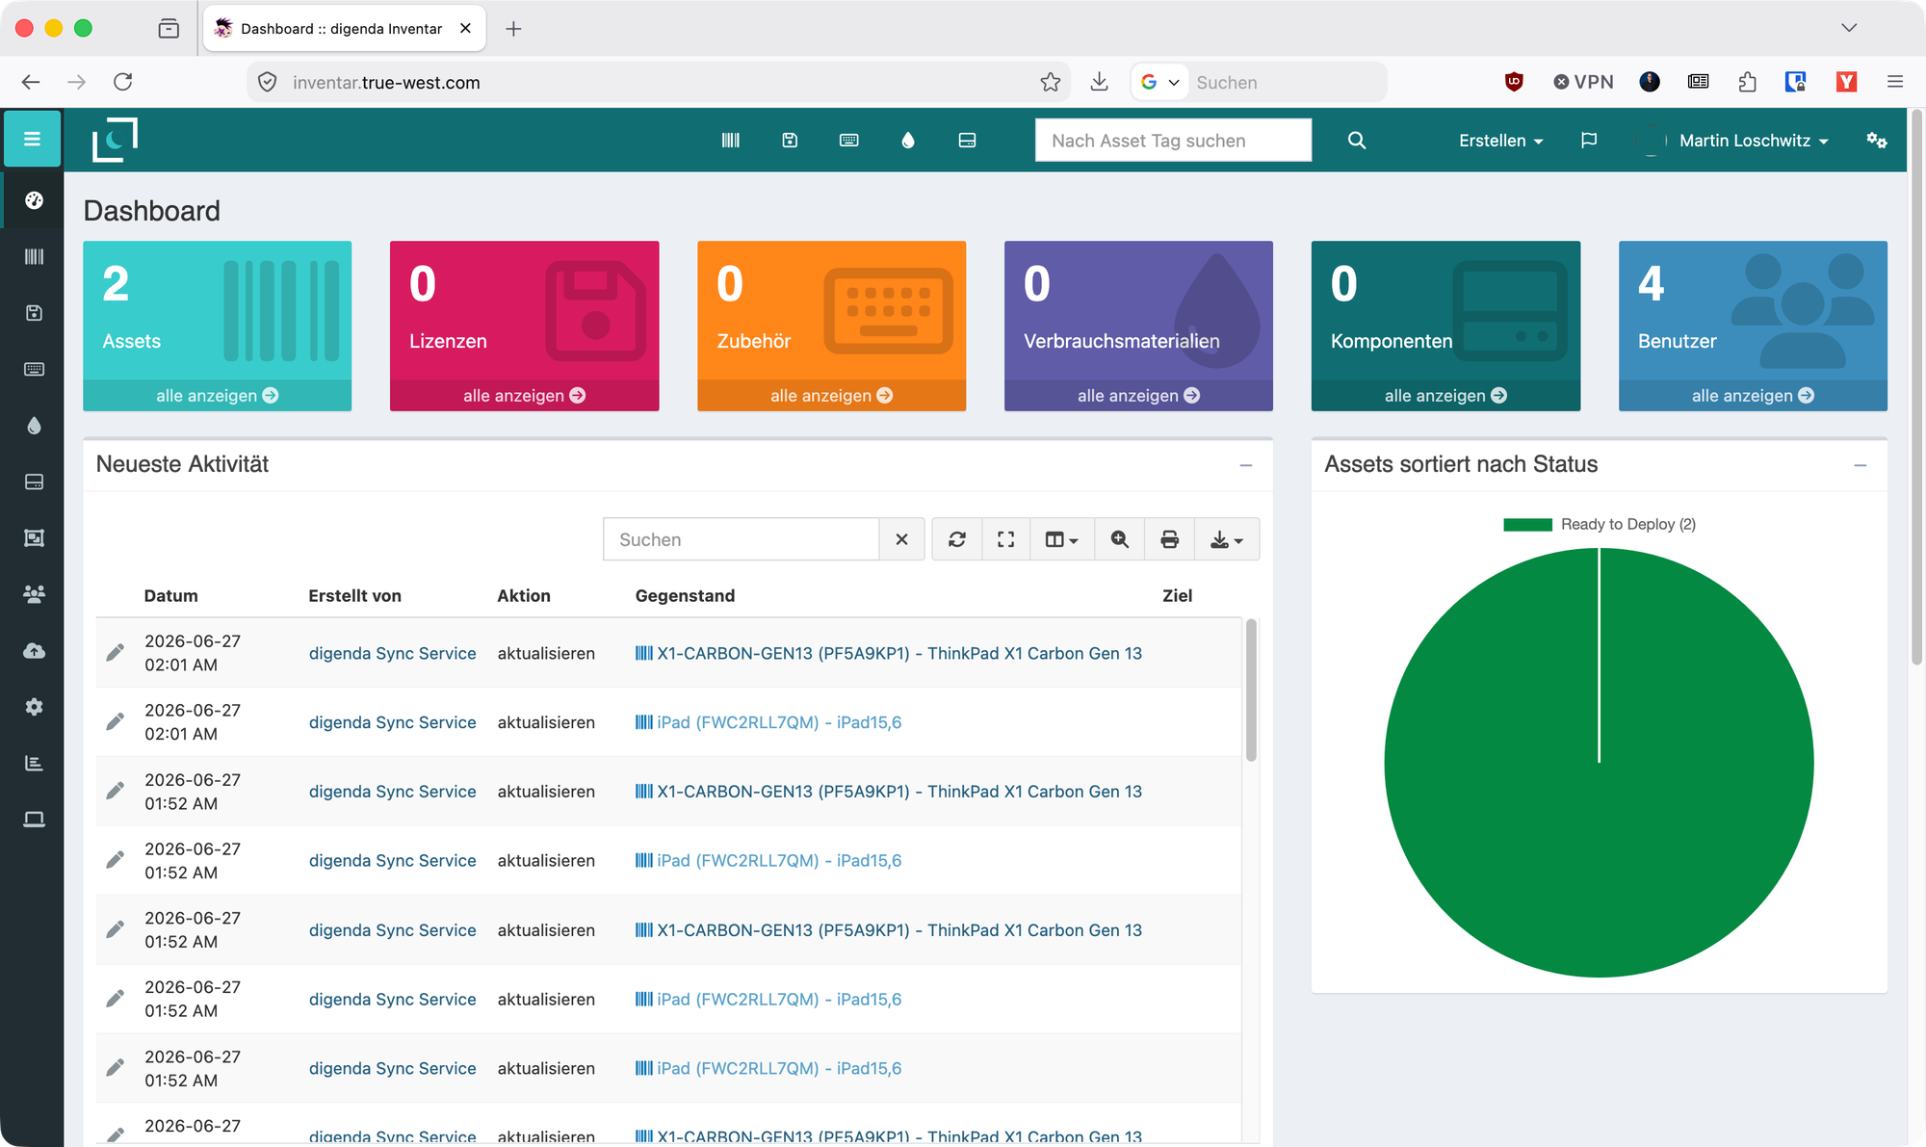1926x1147 pixels.
Task: Open Reports chart icon in sidebar
Action: (x=34, y=764)
